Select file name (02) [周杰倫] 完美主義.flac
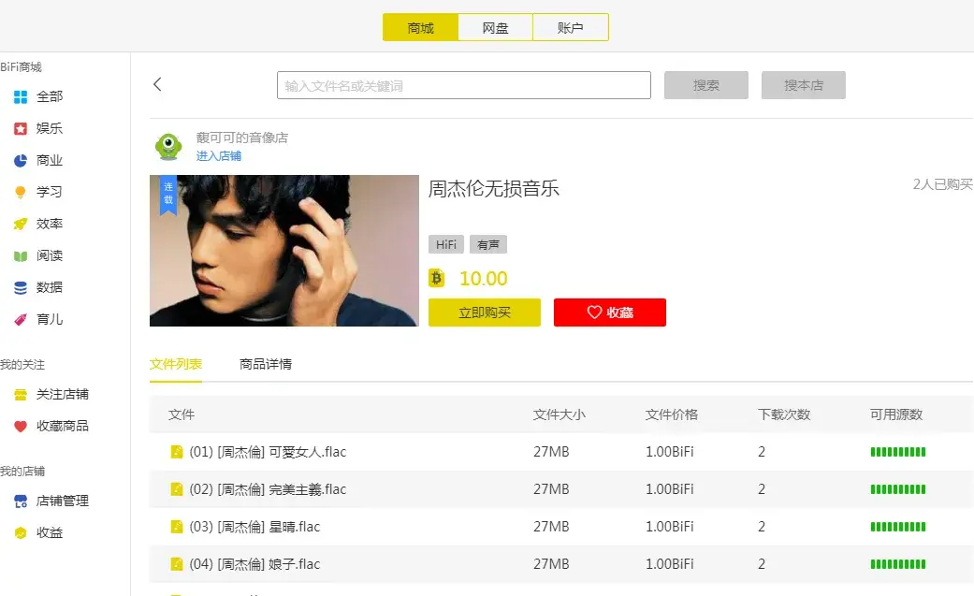This screenshot has height=596, width=974. pos(268,489)
